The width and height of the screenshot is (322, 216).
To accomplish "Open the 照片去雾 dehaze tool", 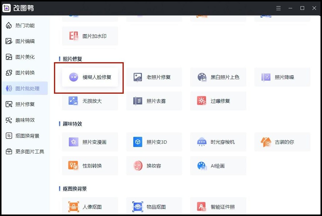I will point(154,101).
